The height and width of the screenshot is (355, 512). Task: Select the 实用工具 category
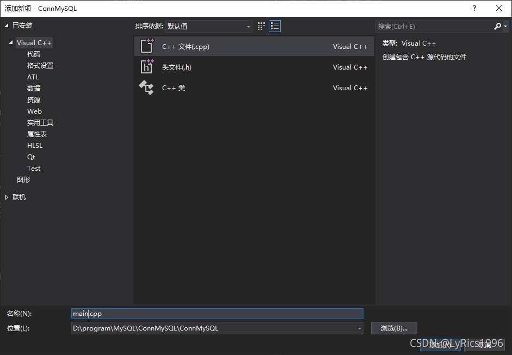coord(40,123)
